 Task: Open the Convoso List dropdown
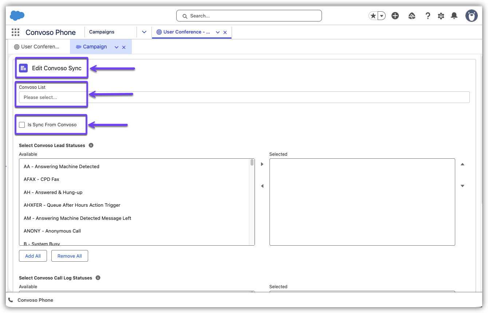click(x=244, y=97)
